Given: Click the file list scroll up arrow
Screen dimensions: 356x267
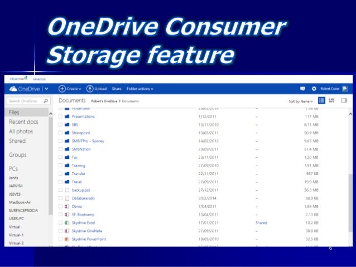Looking at the screenshot, I should click(x=351, y=114).
